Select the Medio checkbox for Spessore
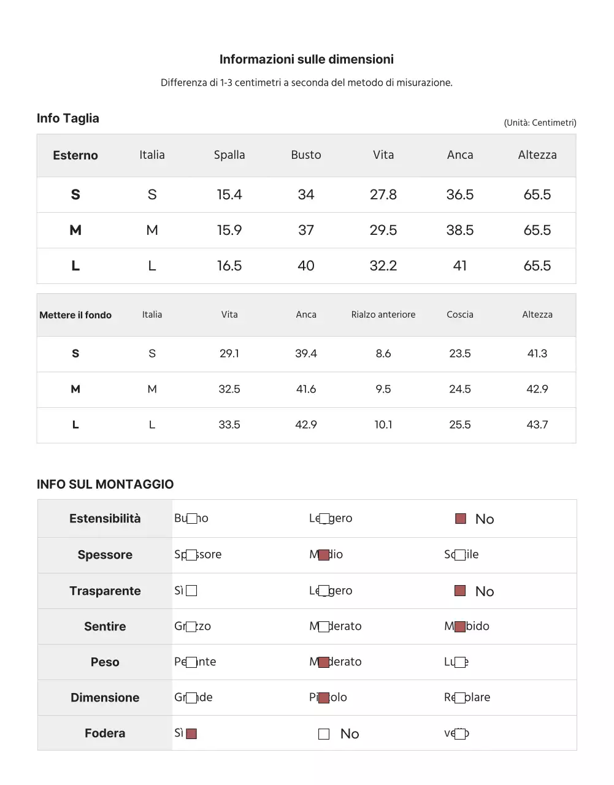This screenshot has width=614, height=785. tap(324, 555)
